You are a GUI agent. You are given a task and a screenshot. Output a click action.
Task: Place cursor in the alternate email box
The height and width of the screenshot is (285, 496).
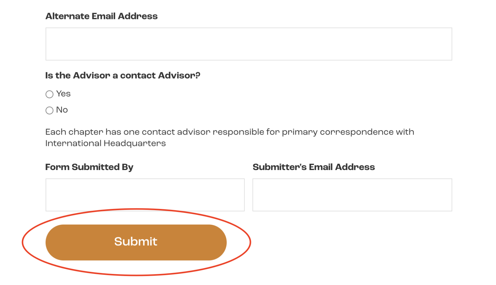pos(249,44)
